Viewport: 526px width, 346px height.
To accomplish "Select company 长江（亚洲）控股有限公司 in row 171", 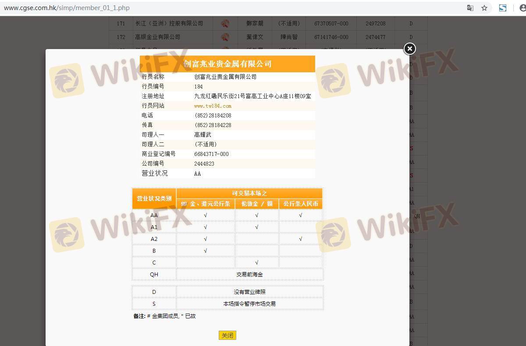I will point(169,24).
